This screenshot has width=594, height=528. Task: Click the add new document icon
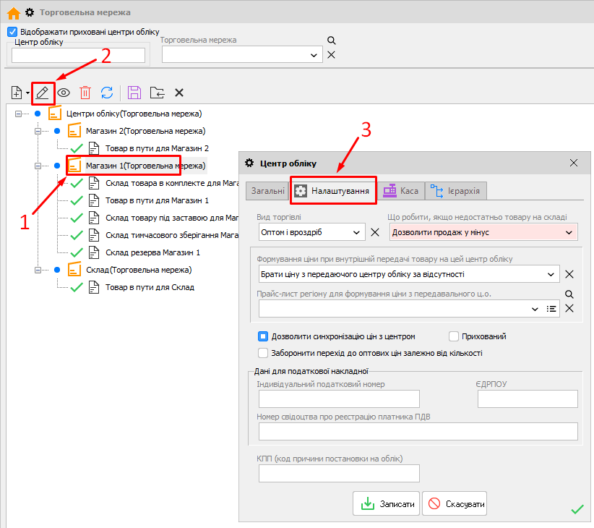[x=17, y=93]
